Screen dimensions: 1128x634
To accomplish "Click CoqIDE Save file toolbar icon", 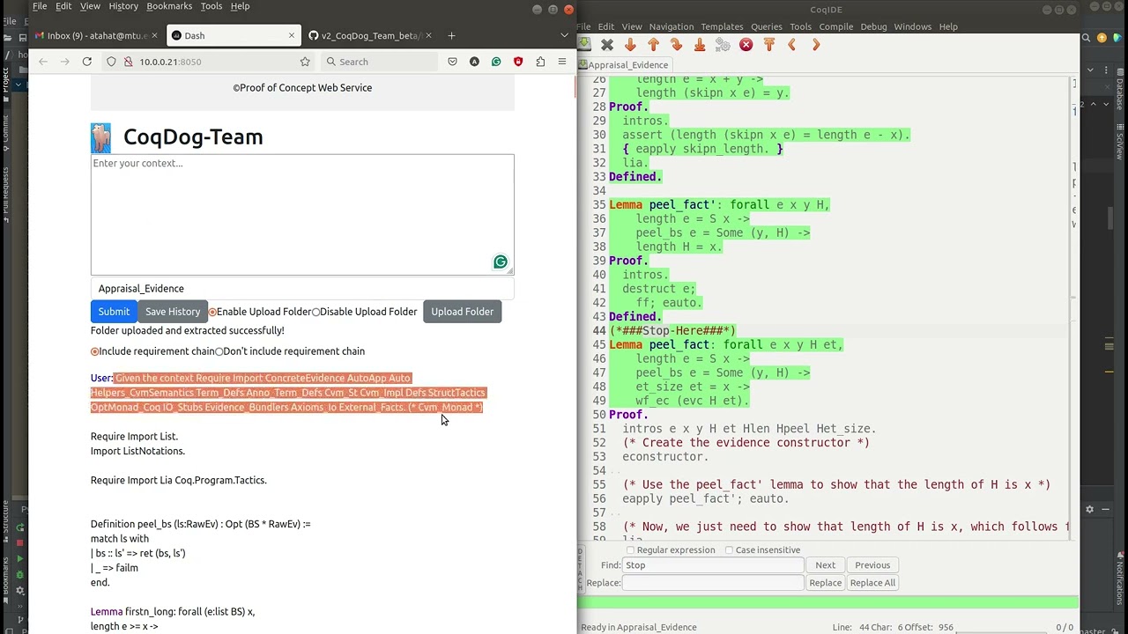I will (x=584, y=44).
